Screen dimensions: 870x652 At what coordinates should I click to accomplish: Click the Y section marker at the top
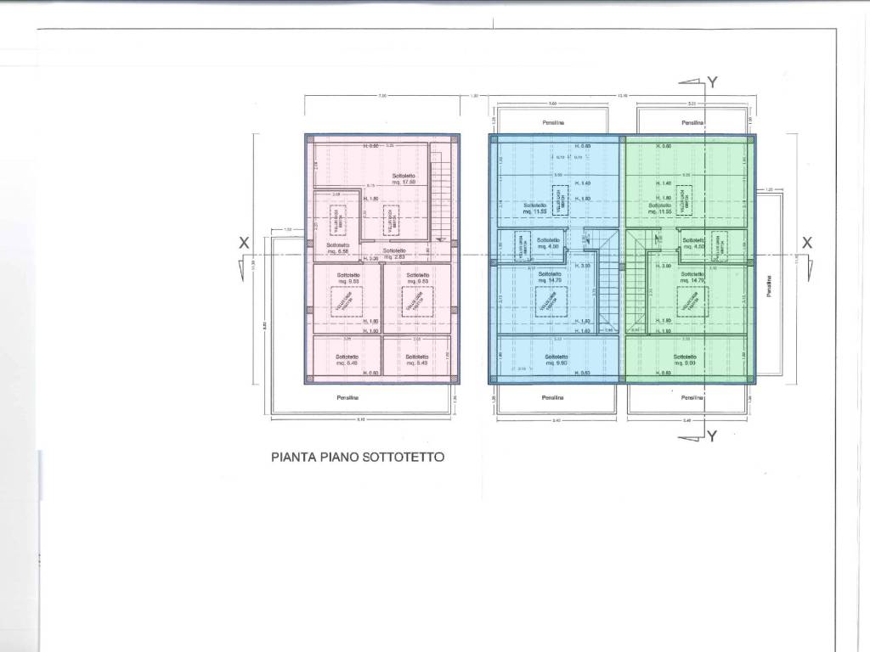pos(712,83)
